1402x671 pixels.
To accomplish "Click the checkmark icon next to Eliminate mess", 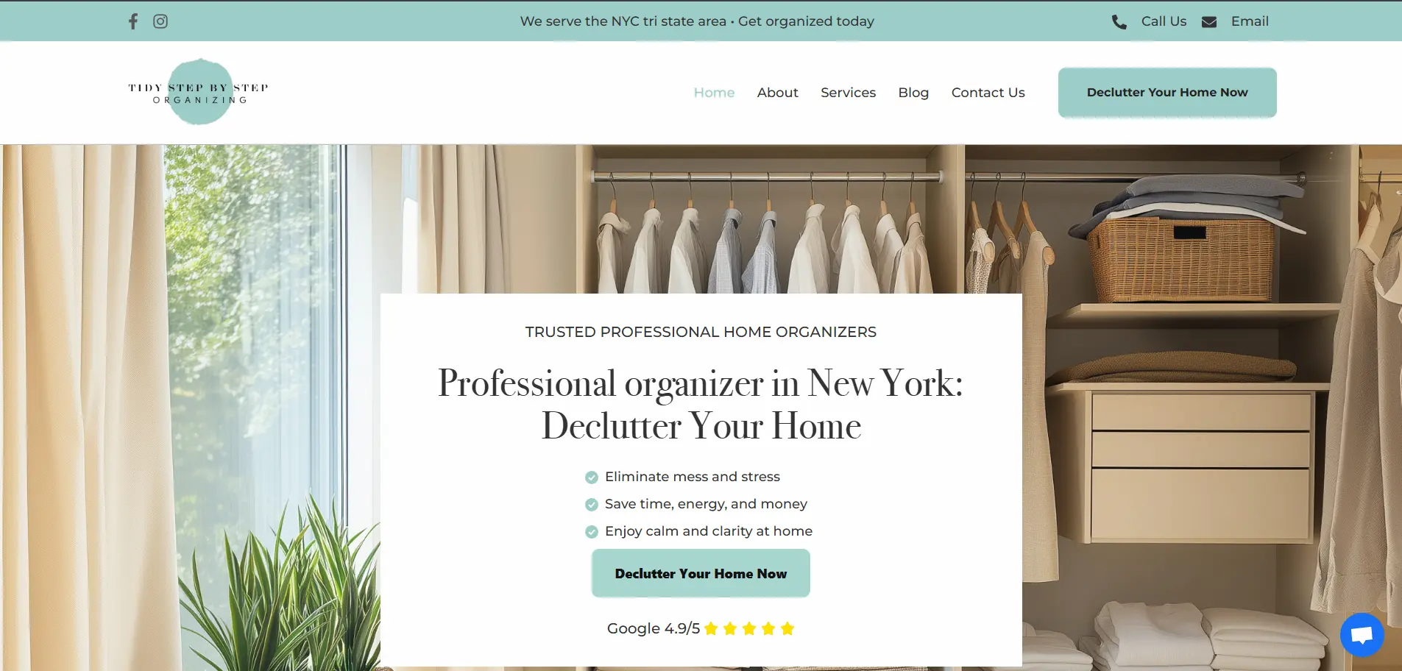I will 592,477.
